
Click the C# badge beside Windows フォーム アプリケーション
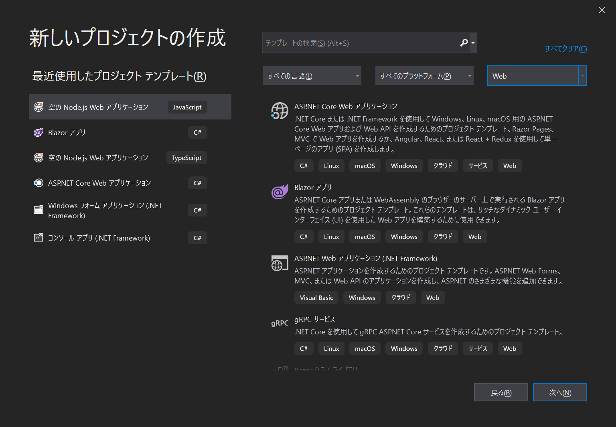198,210
